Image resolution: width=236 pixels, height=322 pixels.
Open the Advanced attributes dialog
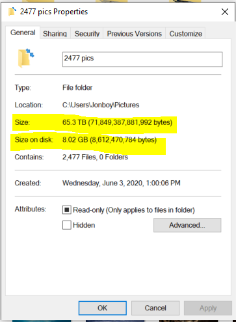(187, 225)
